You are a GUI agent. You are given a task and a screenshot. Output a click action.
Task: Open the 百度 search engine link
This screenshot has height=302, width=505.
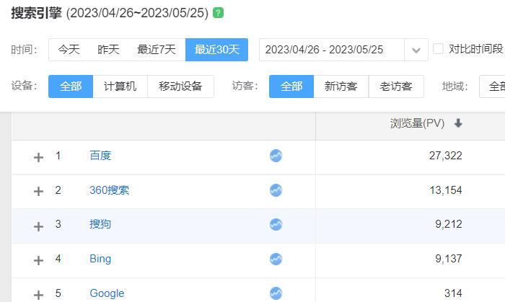100,156
